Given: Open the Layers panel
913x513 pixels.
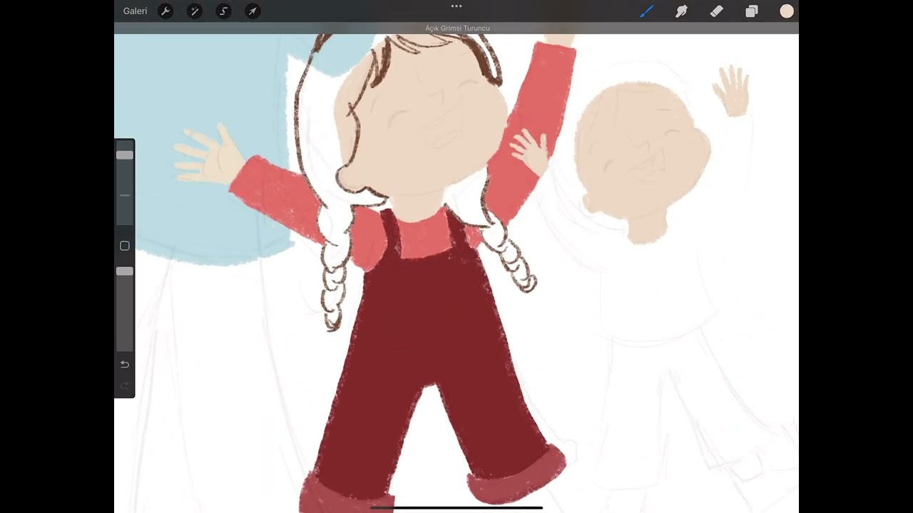Looking at the screenshot, I should coord(752,11).
